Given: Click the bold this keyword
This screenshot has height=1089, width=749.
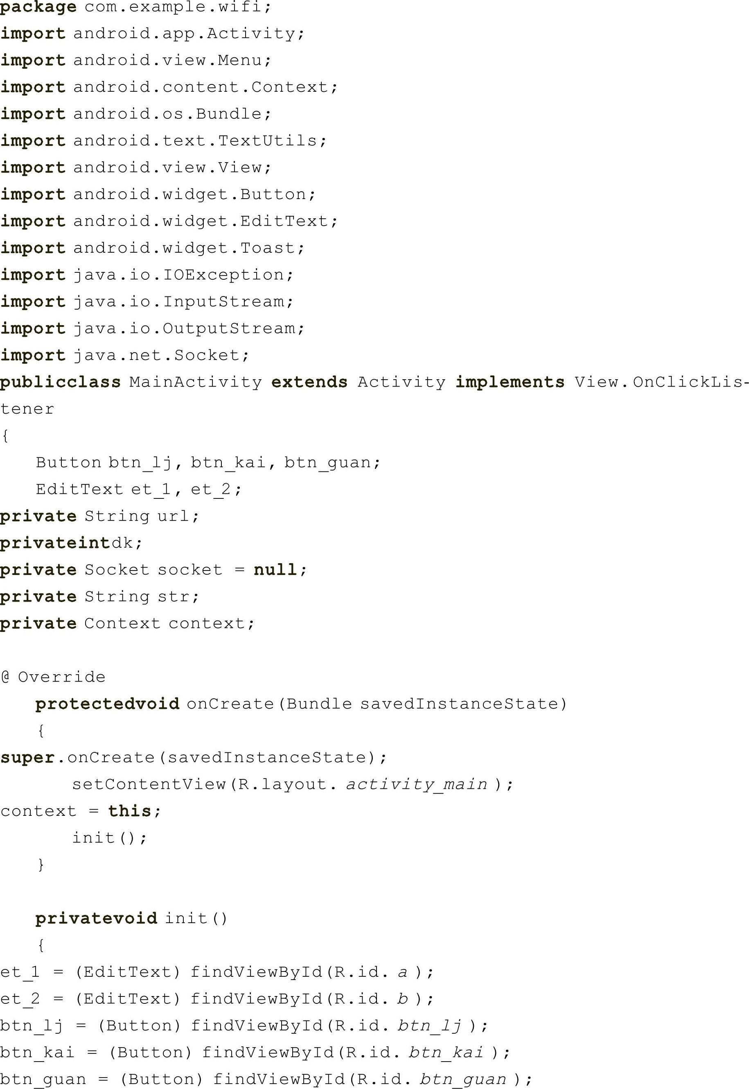Looking at the screenshot, I should click(x=129, y=811).
